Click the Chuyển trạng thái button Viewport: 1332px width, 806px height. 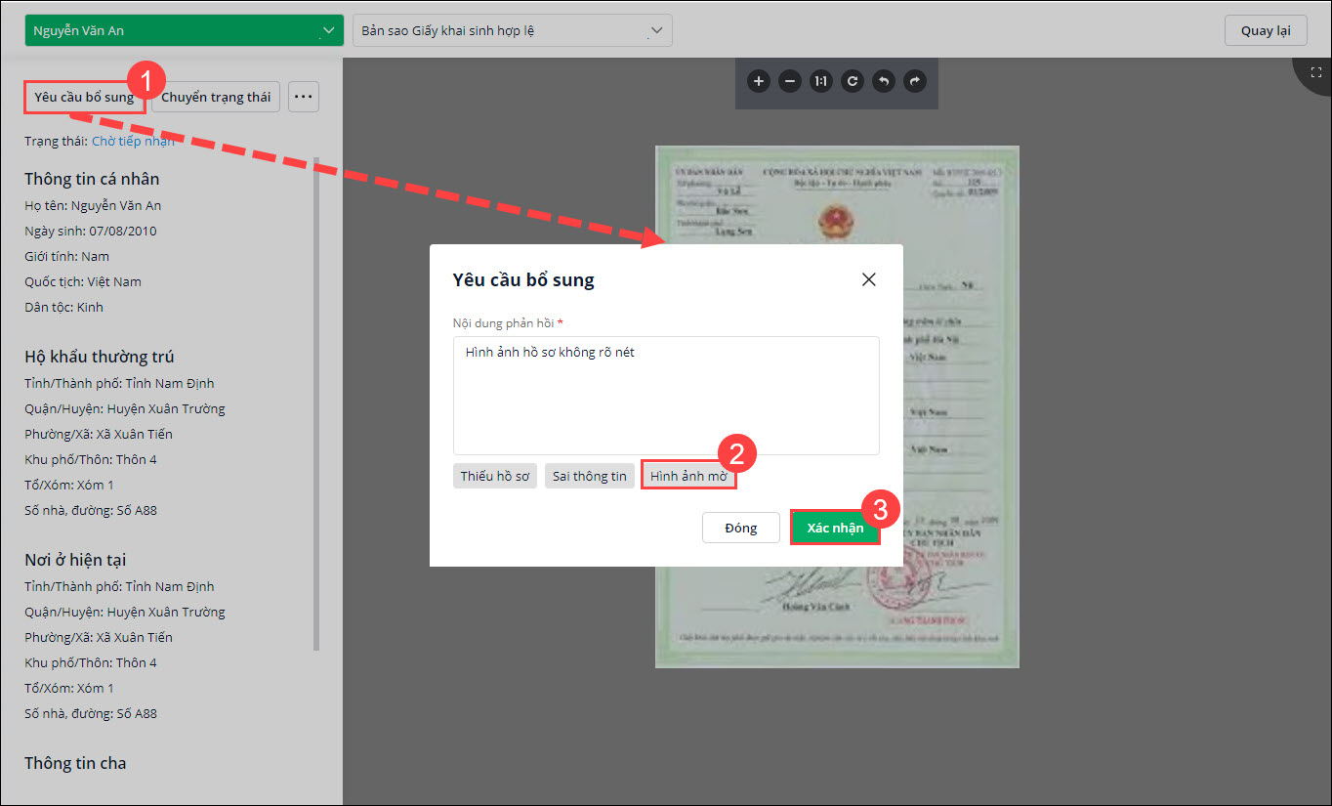216,97
